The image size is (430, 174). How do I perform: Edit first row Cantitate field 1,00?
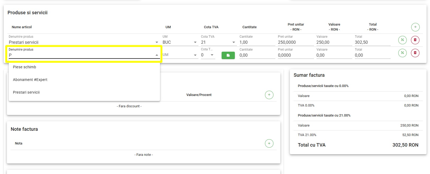[257, 42]
